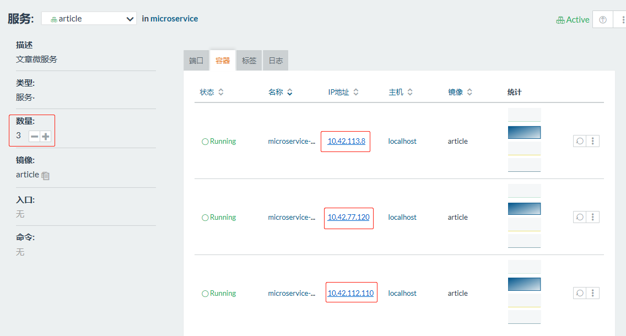The image size is (626, 336).
Task: Click the green Active status indicator
Action: pyautogui.click(x=573, y=19)
